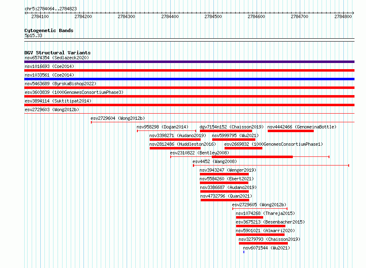The height and width of the screenshot is (268, 366).
Task: Click the blue nsv1033561 variant bar
Action: click(x=189, y=79)
